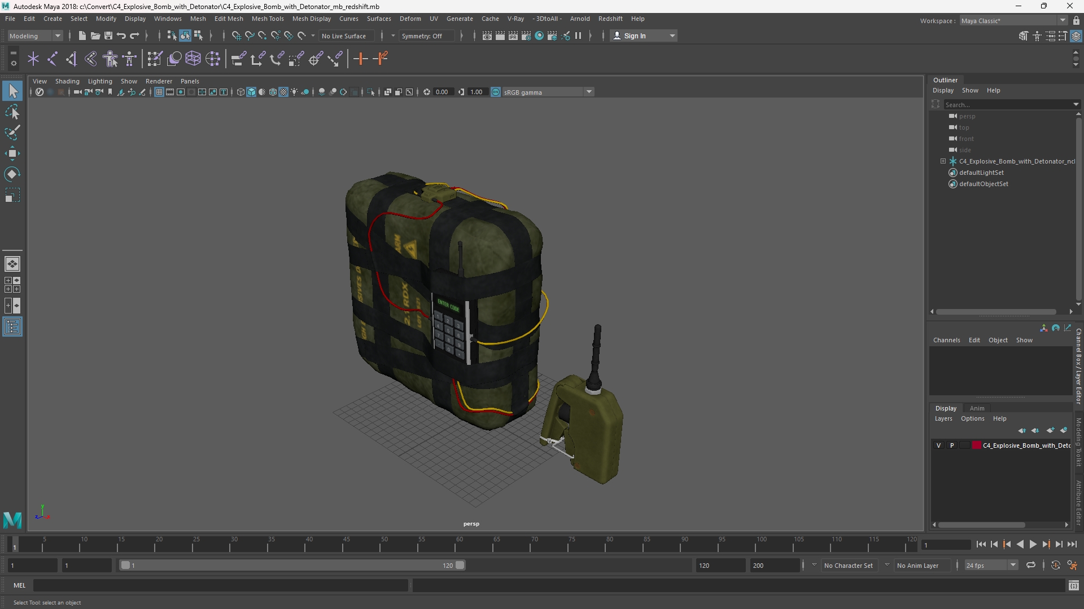The width and height of the screenshot is (1084, 609).
Task: Open the Outliner Display menu
Action: [943, 90]
